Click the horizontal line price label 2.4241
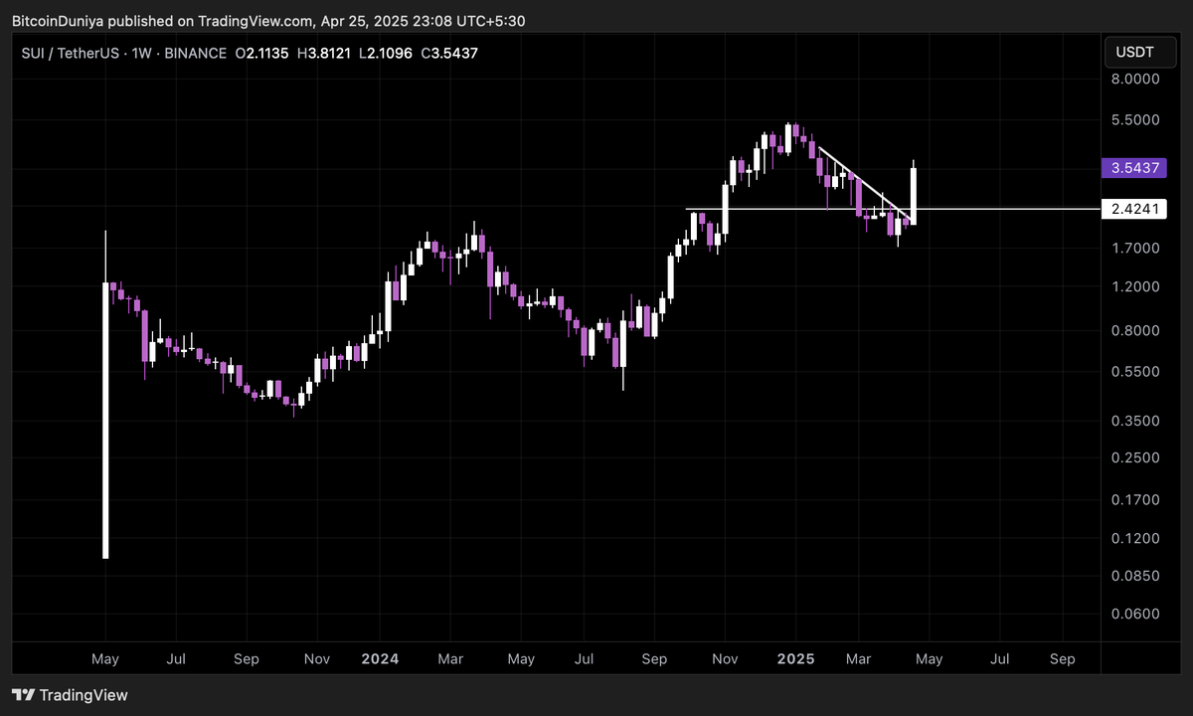Viewport: 1193px width, 716px height. [x=1133, y=209]
